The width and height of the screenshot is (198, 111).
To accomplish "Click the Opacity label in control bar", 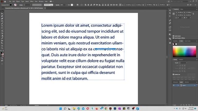I will pos(58,5).
